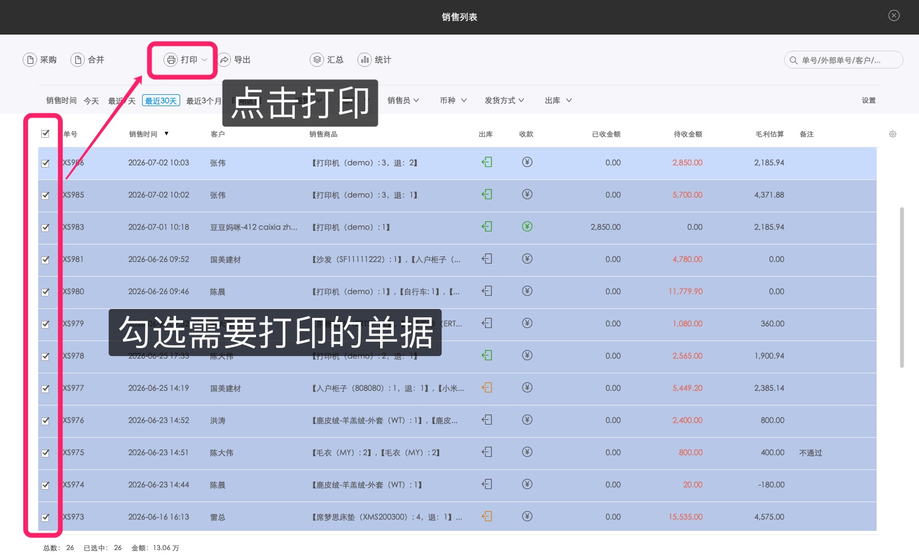Uncheck the checkbox for order XS985

[x=45, y=195]
